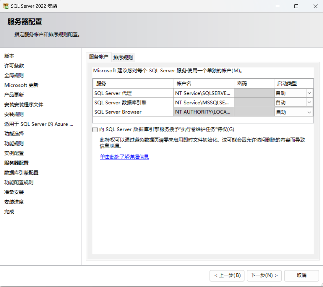
Task: Continue with the 下一步(N) button
Action: (x=264, y=275)
